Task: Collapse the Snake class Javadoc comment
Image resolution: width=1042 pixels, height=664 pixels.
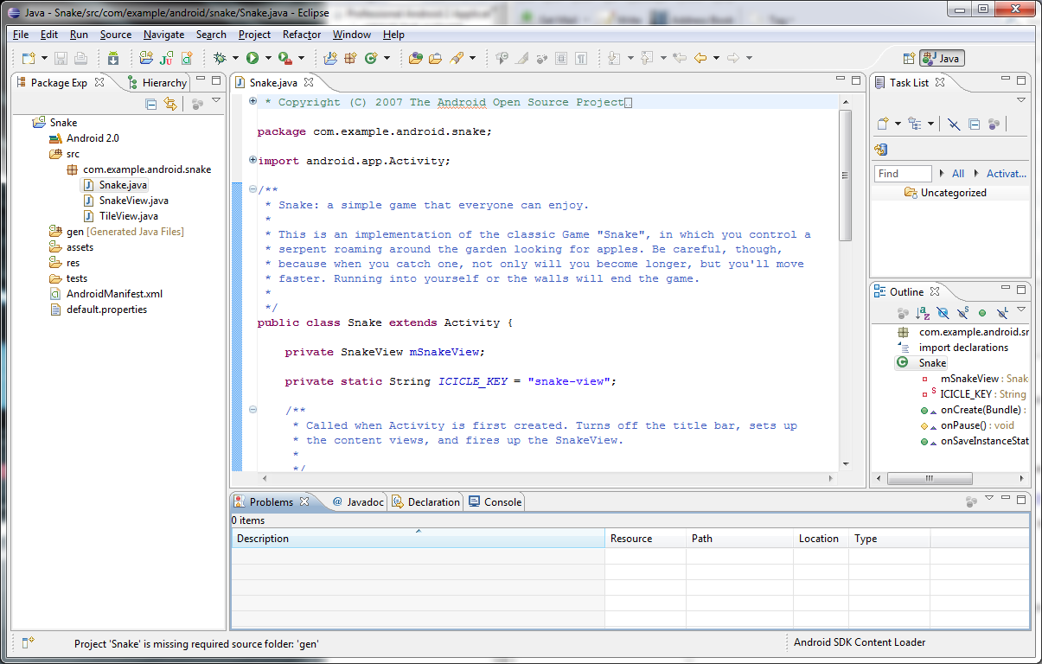Action: (x=253, y=190)
